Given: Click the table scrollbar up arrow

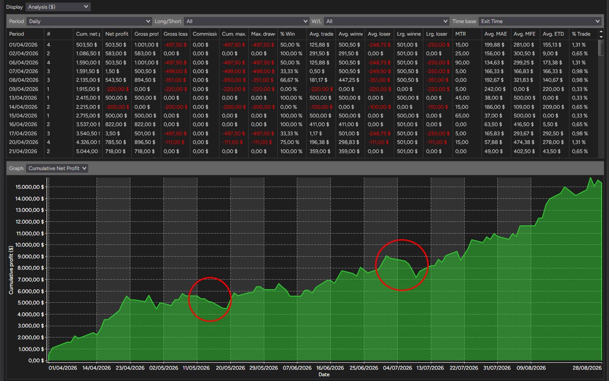Looking at the screenshot, I should pos(601,31).
